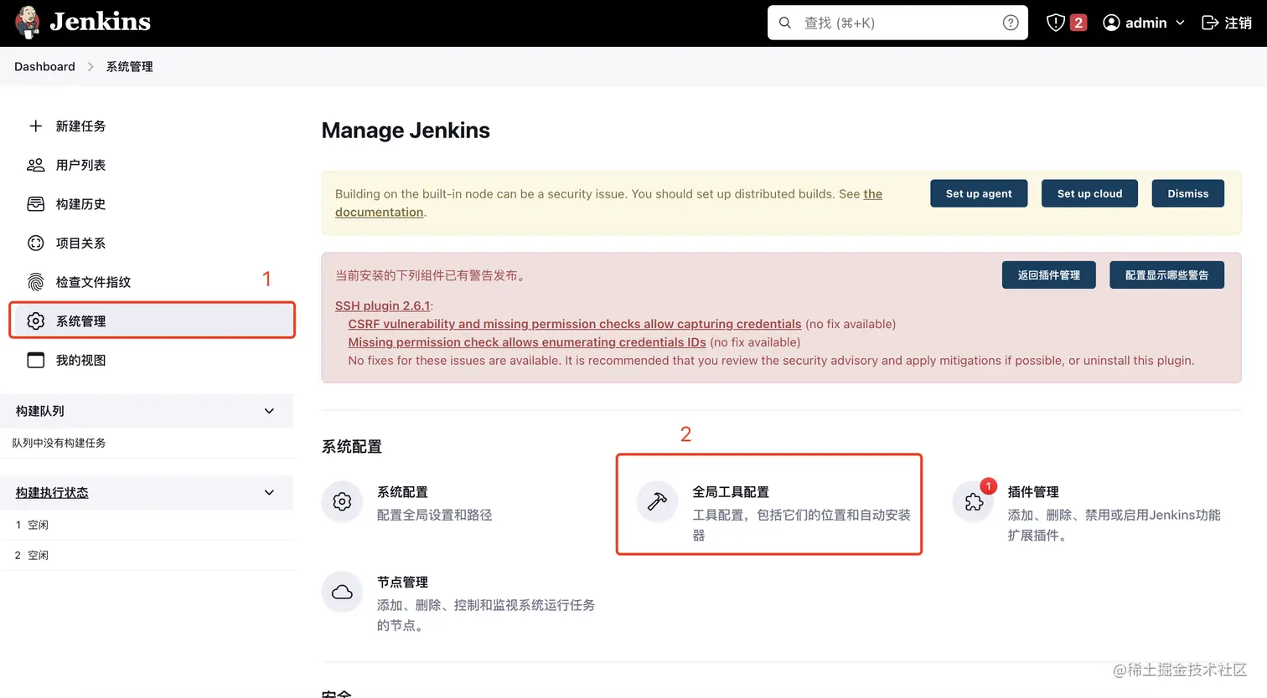Click the 队列中没有构建任务 text
Screen dimensions: 1267x698
pos(59,443)
